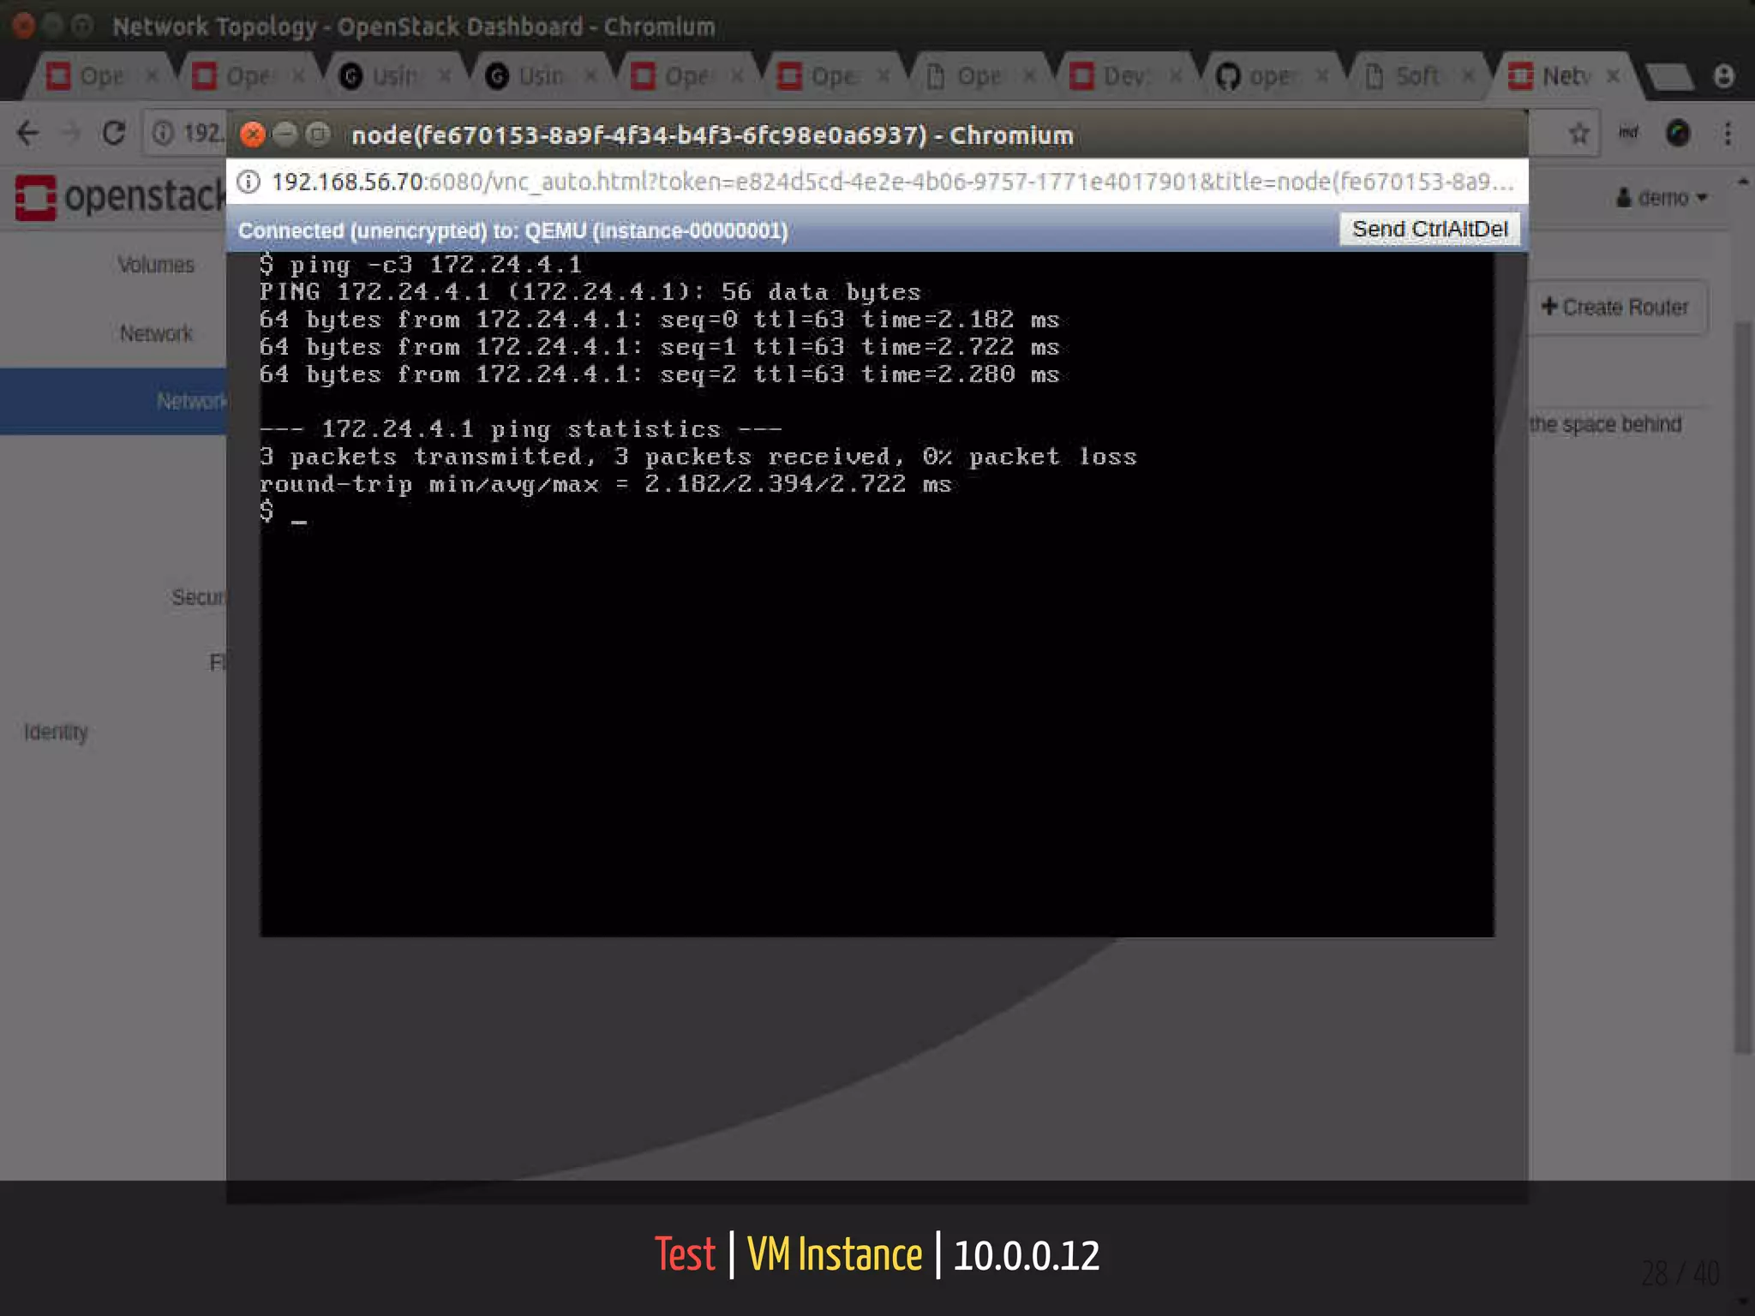This screenshot has height=1316, width=1755.
Task: Click the Send CtrlAltDel button
Action: [x=1429, y=230]
